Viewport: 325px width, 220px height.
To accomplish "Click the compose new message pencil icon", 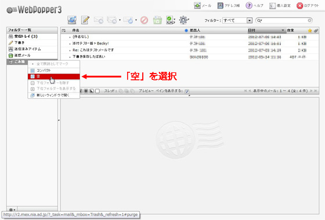I will point(85,20).
